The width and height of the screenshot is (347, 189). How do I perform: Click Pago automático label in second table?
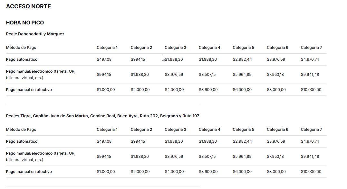(x=22, y=141)
